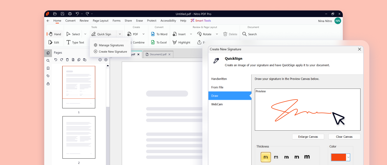
Task: Click the Open folder icon in title bar
Action: 55,14
